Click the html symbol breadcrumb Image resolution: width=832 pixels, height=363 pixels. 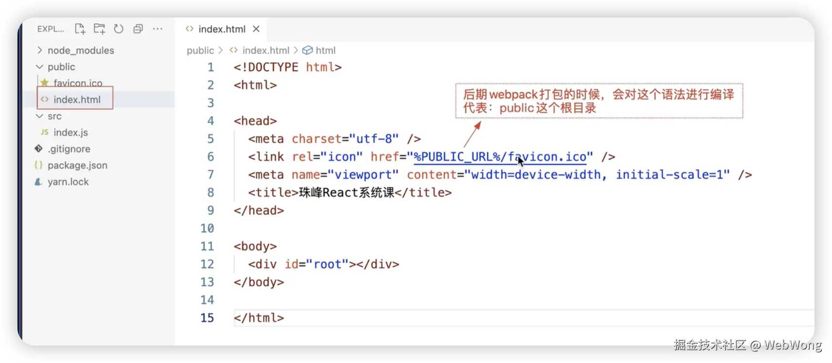coord(325,50)
